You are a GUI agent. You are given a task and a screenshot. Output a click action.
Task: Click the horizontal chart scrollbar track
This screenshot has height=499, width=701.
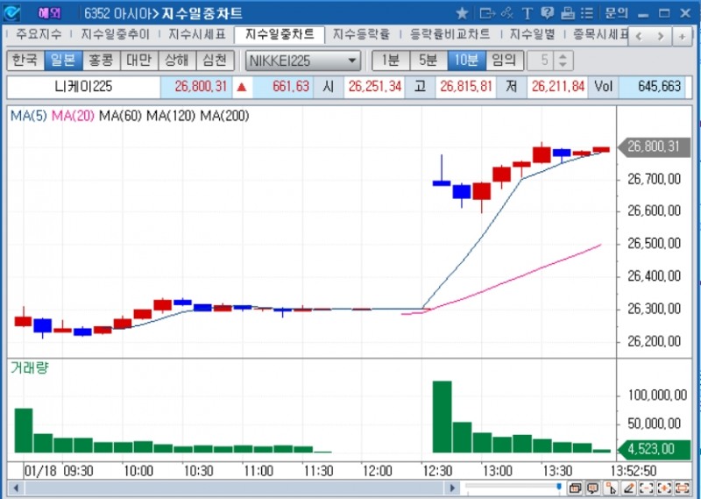[235, 488]
